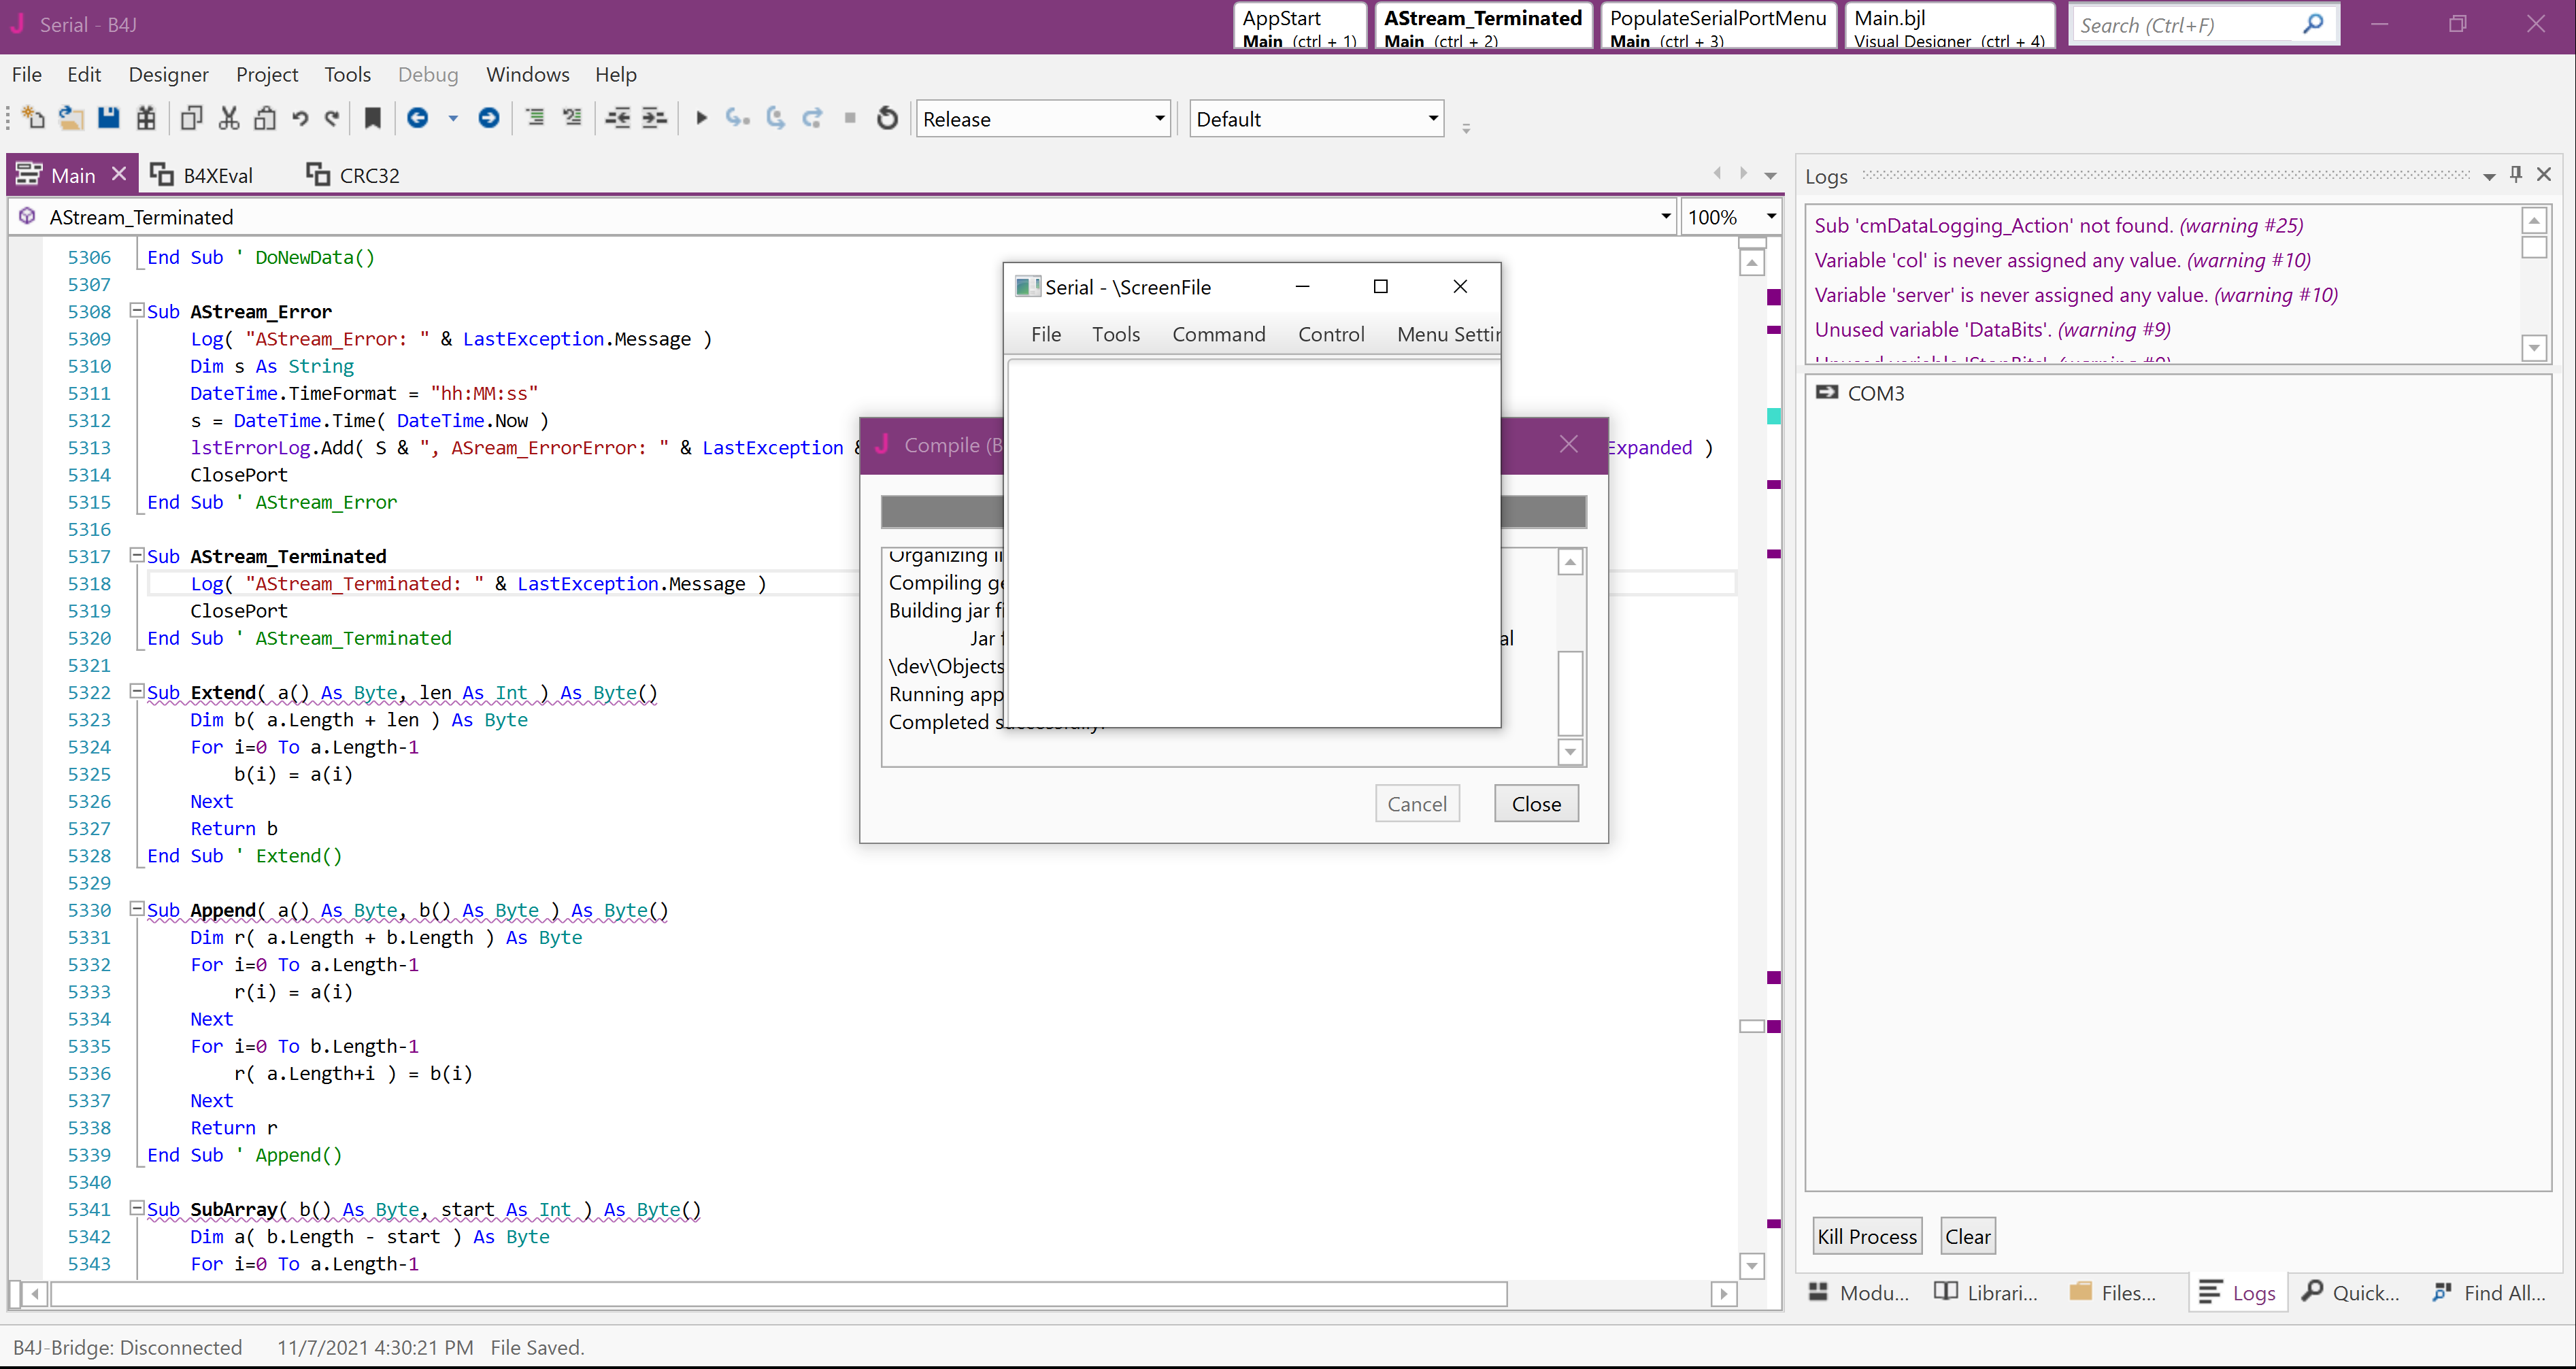Navigate backward with blue arrow icon
Screen dimensions: 2576x1369
coord(418,118)
